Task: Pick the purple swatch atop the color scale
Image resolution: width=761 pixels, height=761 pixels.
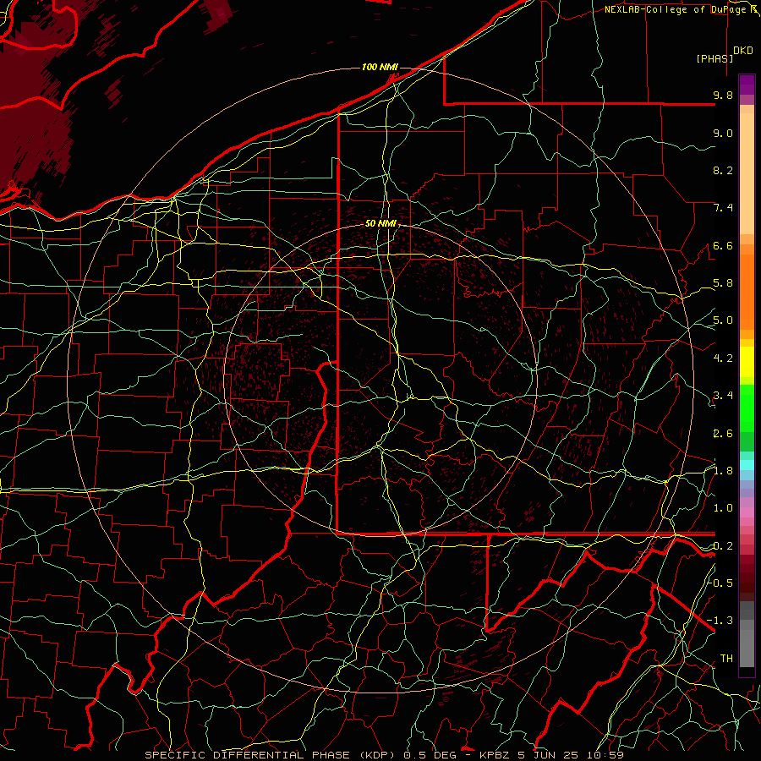Action: (x=747, y=85)
